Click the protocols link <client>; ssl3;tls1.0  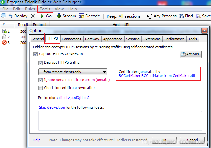point(73,98)
